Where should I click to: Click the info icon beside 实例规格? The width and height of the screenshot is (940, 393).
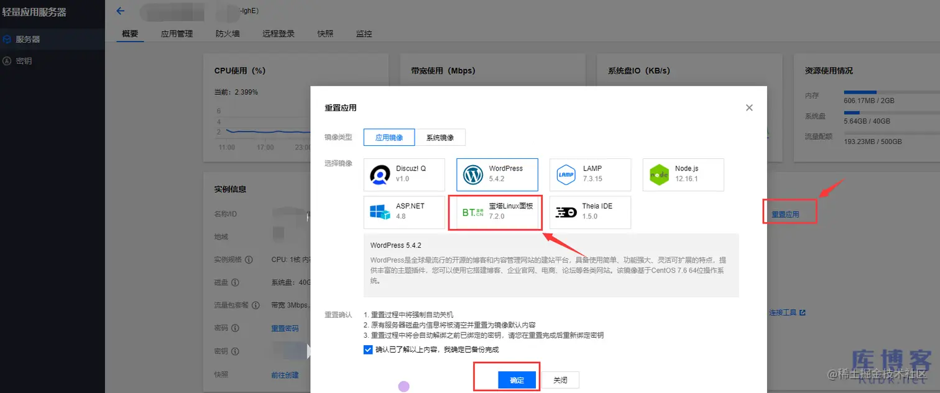[249, 260]
